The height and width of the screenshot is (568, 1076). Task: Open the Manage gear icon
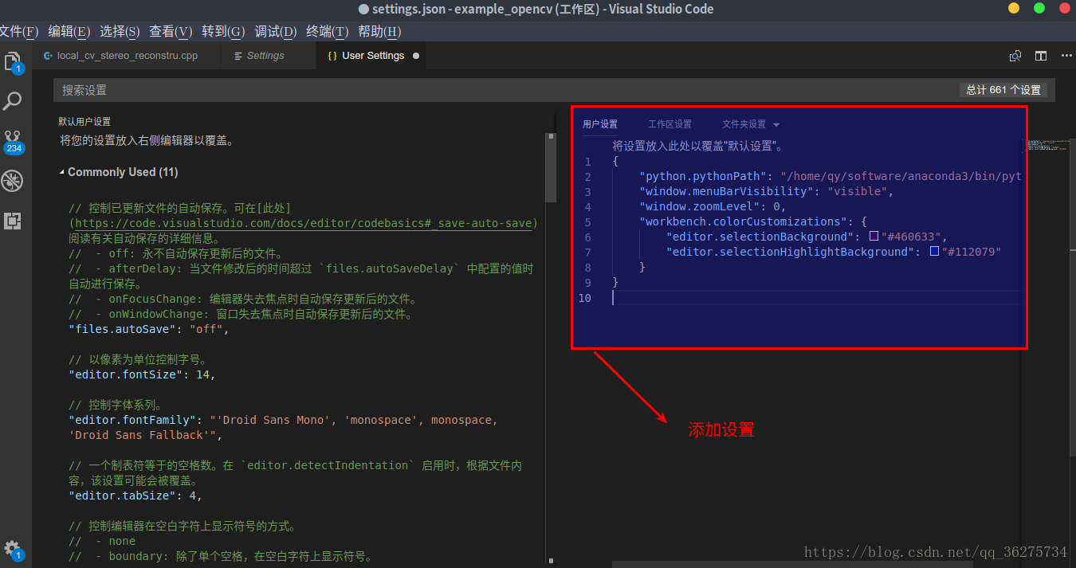pyautogui.click(x=13, y=550)
